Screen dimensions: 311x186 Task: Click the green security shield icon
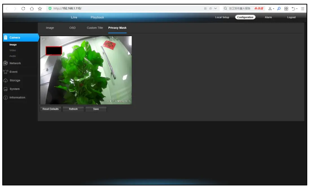point(50,8)
